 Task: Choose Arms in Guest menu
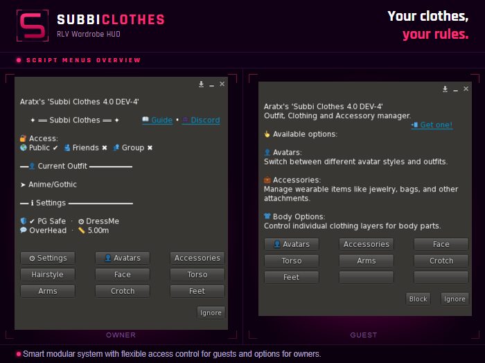367,261
